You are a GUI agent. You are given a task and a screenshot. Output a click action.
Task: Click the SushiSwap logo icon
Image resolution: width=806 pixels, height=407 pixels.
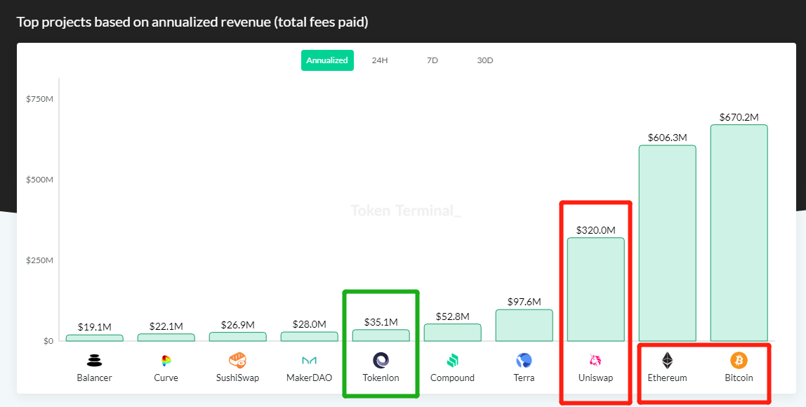coord(237,360)
